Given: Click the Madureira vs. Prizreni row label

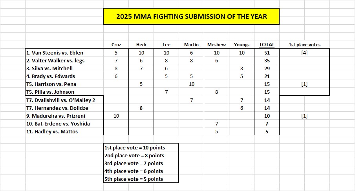Looking at the screenshot, I should click(55, 116).
